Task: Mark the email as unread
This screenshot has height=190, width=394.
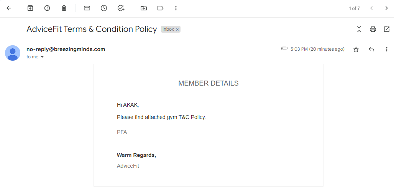Action: (87, 8)
